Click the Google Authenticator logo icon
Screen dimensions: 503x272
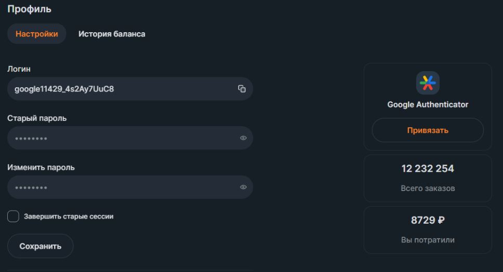[428, 83]
